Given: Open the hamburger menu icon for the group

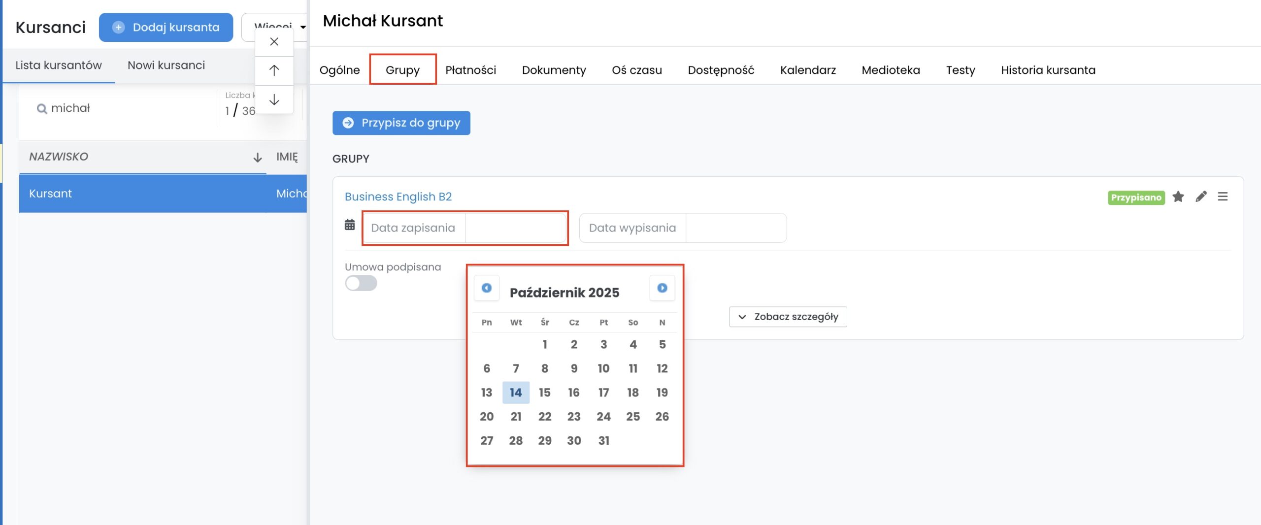Looking at the screenshot, I should point(1223,197).
